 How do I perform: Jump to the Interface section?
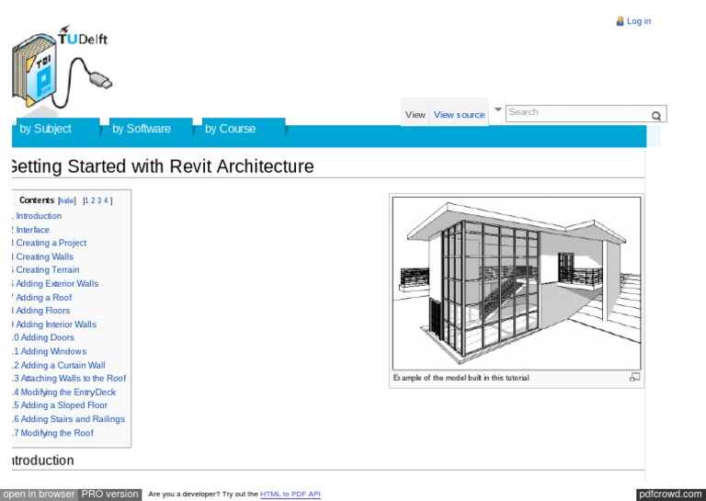click(x=32, y=230)
